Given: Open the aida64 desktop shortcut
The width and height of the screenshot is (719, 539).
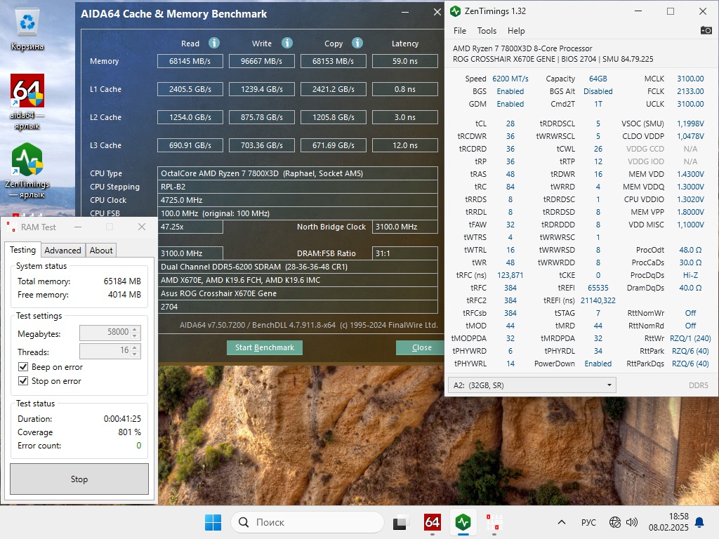Looking at the screenshot, I should click(27, 102).
